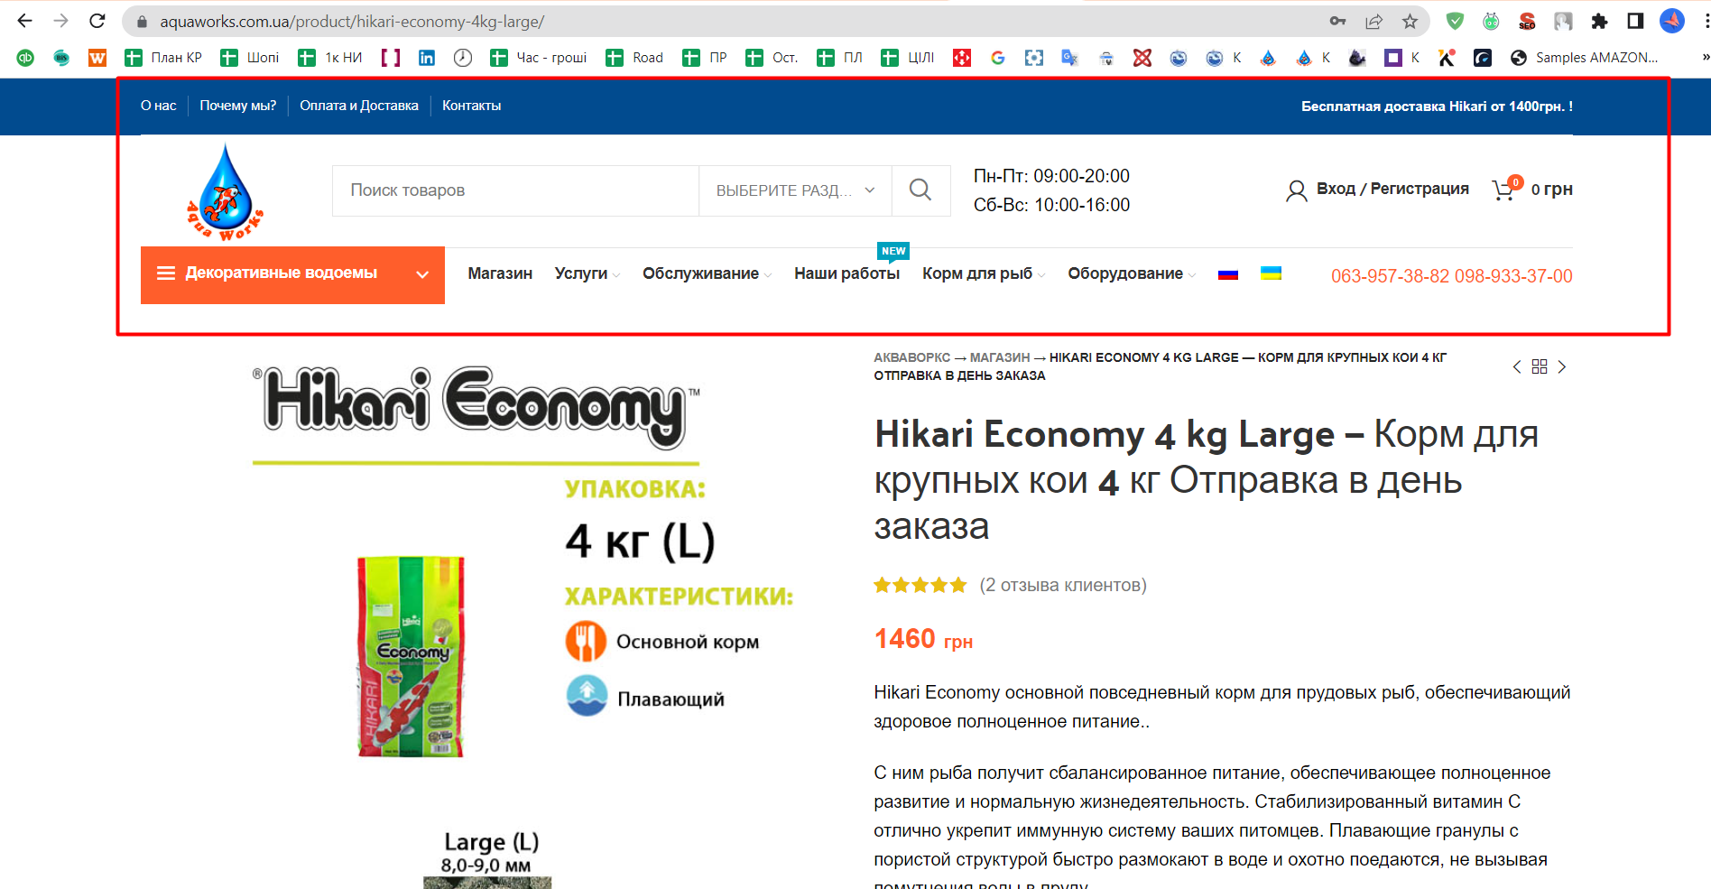Open the План КР bookmark
1711x889 pixels.
(163, 58)
